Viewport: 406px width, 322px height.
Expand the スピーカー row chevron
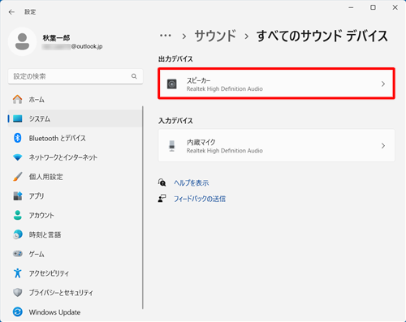tap(383, 84)
